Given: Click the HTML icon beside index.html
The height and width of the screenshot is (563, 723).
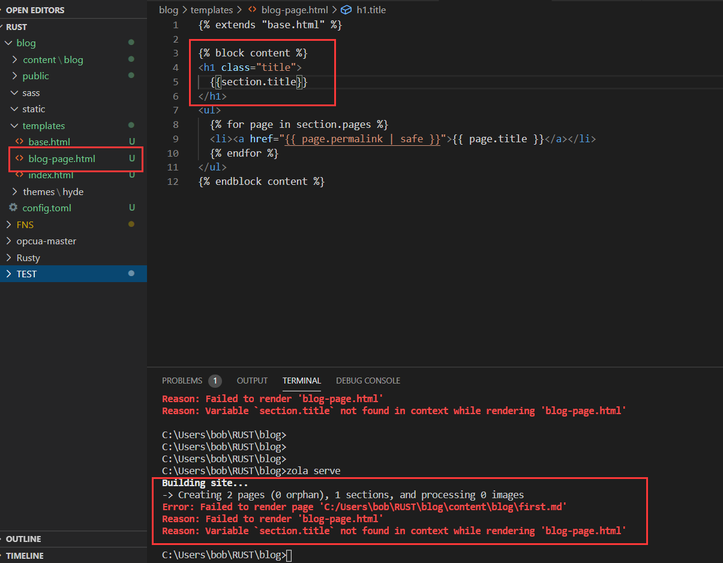Looking at the screenshot, I should click(19, 175).
